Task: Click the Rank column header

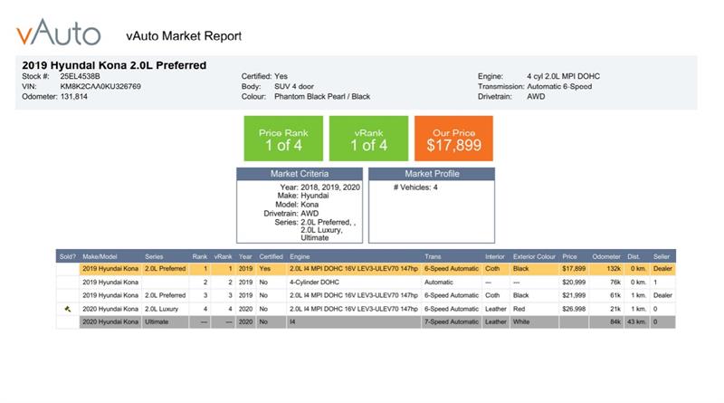Action: click(x=200, y=256)
